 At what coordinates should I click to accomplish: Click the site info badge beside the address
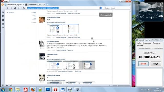pyautogui.click(x=24, y=8)
